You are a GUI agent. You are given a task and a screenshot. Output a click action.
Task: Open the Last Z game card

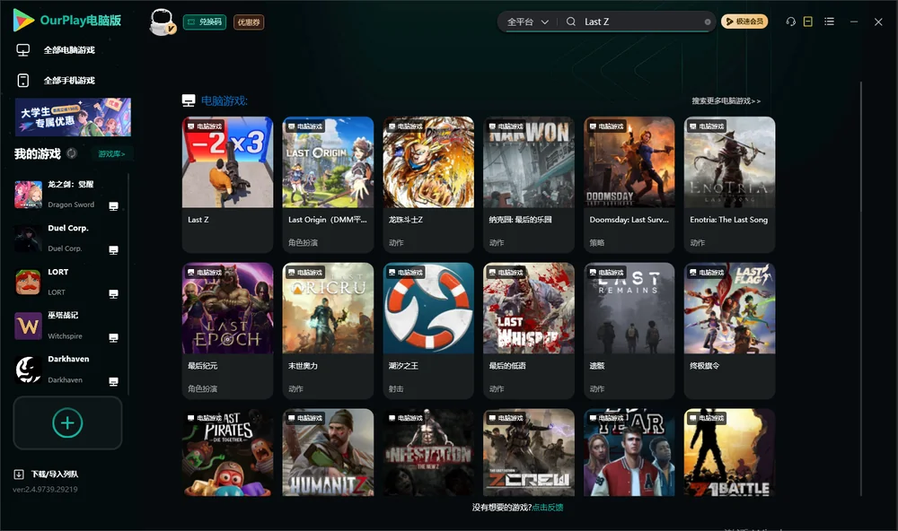coord(227,185)
